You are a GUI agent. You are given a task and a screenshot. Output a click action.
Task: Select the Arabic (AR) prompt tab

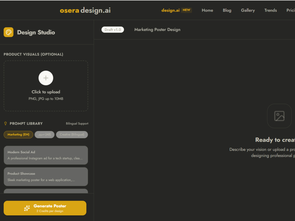point(45,135)
